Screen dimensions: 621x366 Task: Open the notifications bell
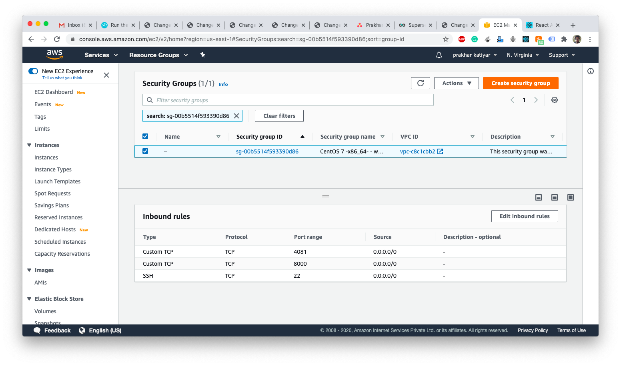coord(439,55)
